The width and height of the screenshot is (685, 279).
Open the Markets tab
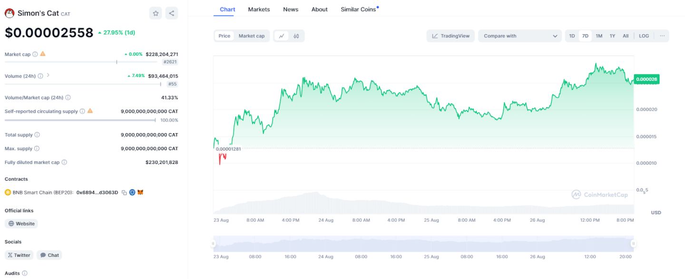tap(259, 10)
